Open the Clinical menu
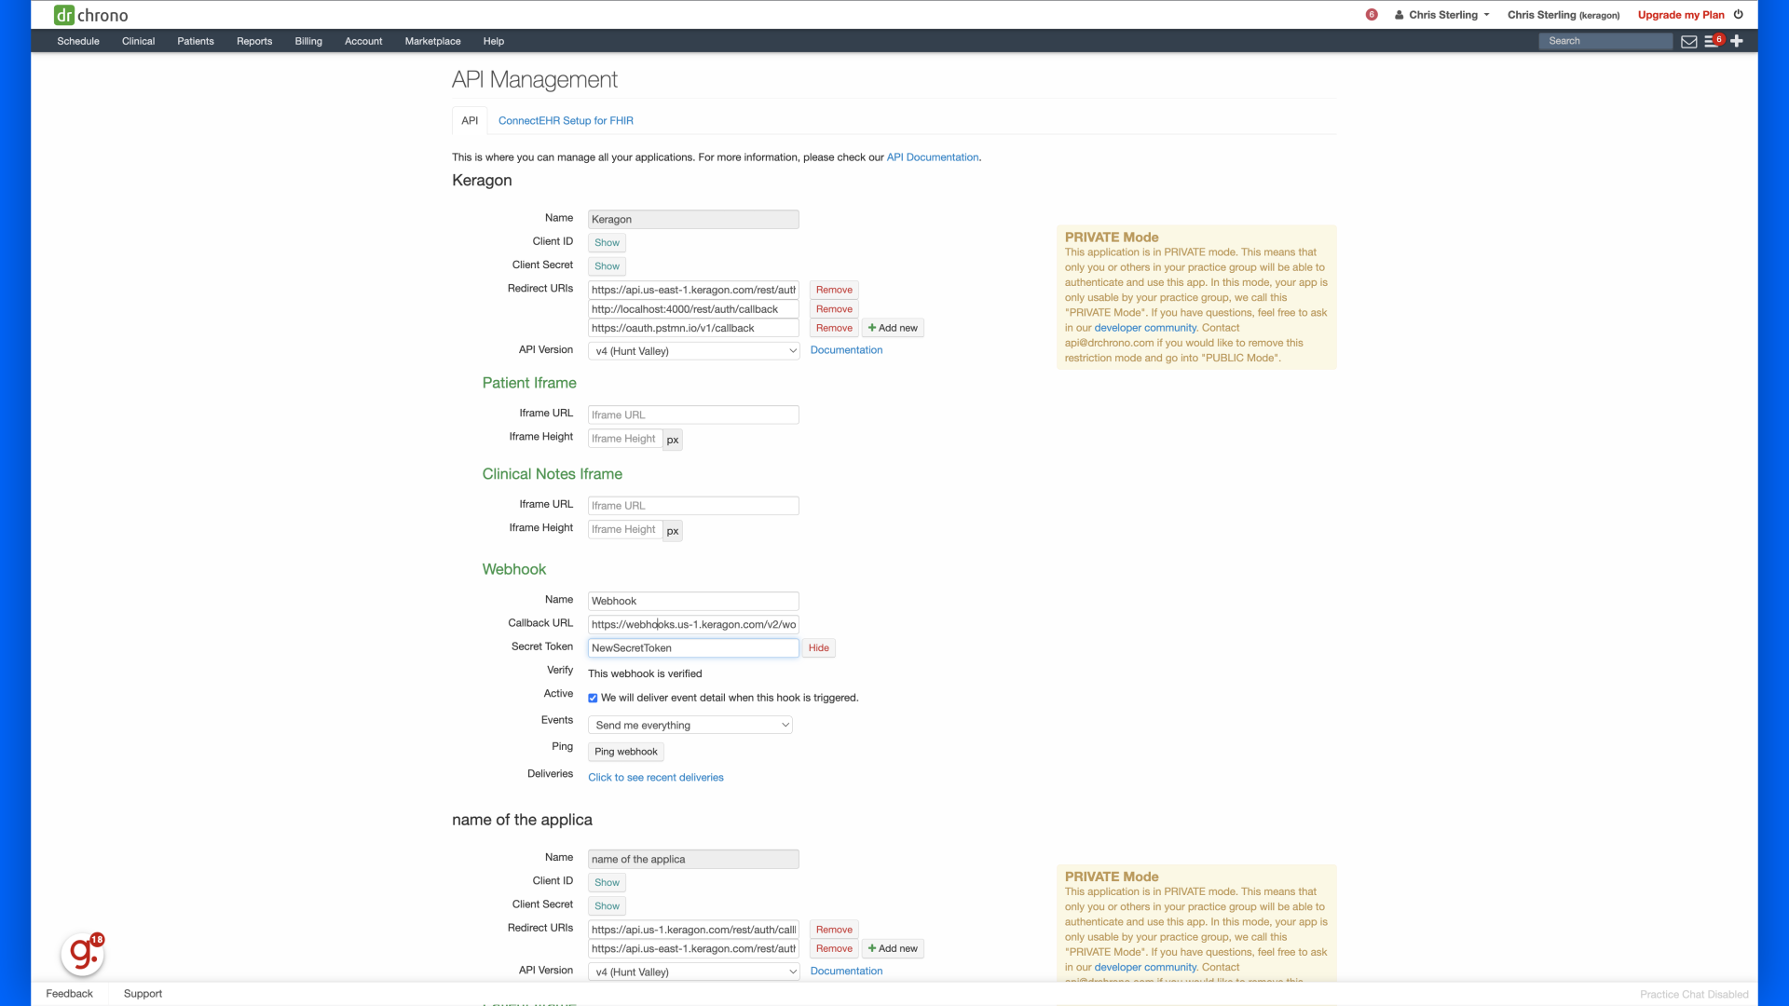The width and height of the screenshot is (1789, 1006). (x=138, y=41)
